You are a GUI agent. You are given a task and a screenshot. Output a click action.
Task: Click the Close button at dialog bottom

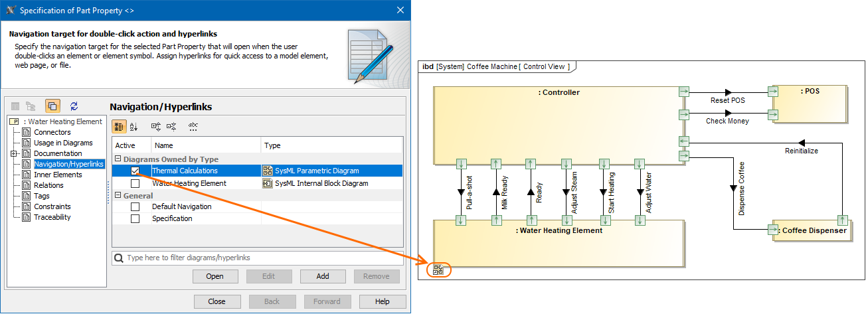[x=217, y=301]
